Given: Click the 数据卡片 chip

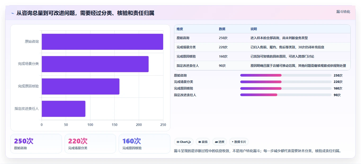Looking at the screenshot, I should [x=239, y=142].
